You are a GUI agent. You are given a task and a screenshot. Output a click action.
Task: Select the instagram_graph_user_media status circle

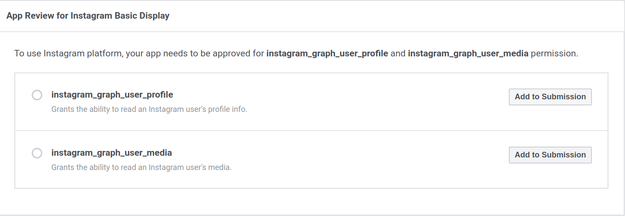(37, 153)
